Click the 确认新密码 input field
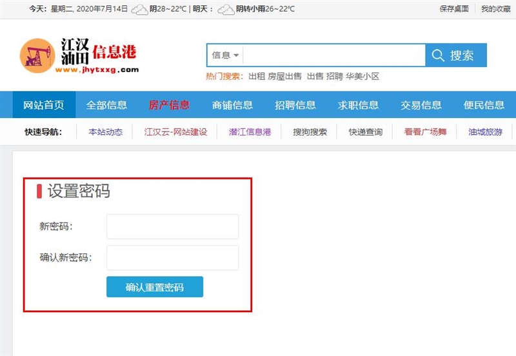This screenshot has height=356, width=516. [172, 258]
